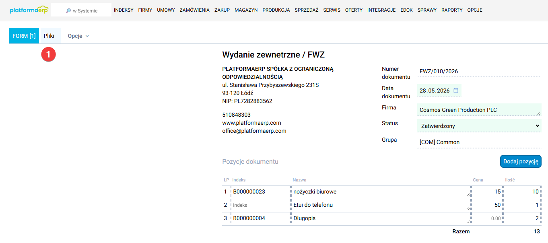Click the platformaerp logo
This screenshot has width=548, height=243.
(x=29, y=10)
